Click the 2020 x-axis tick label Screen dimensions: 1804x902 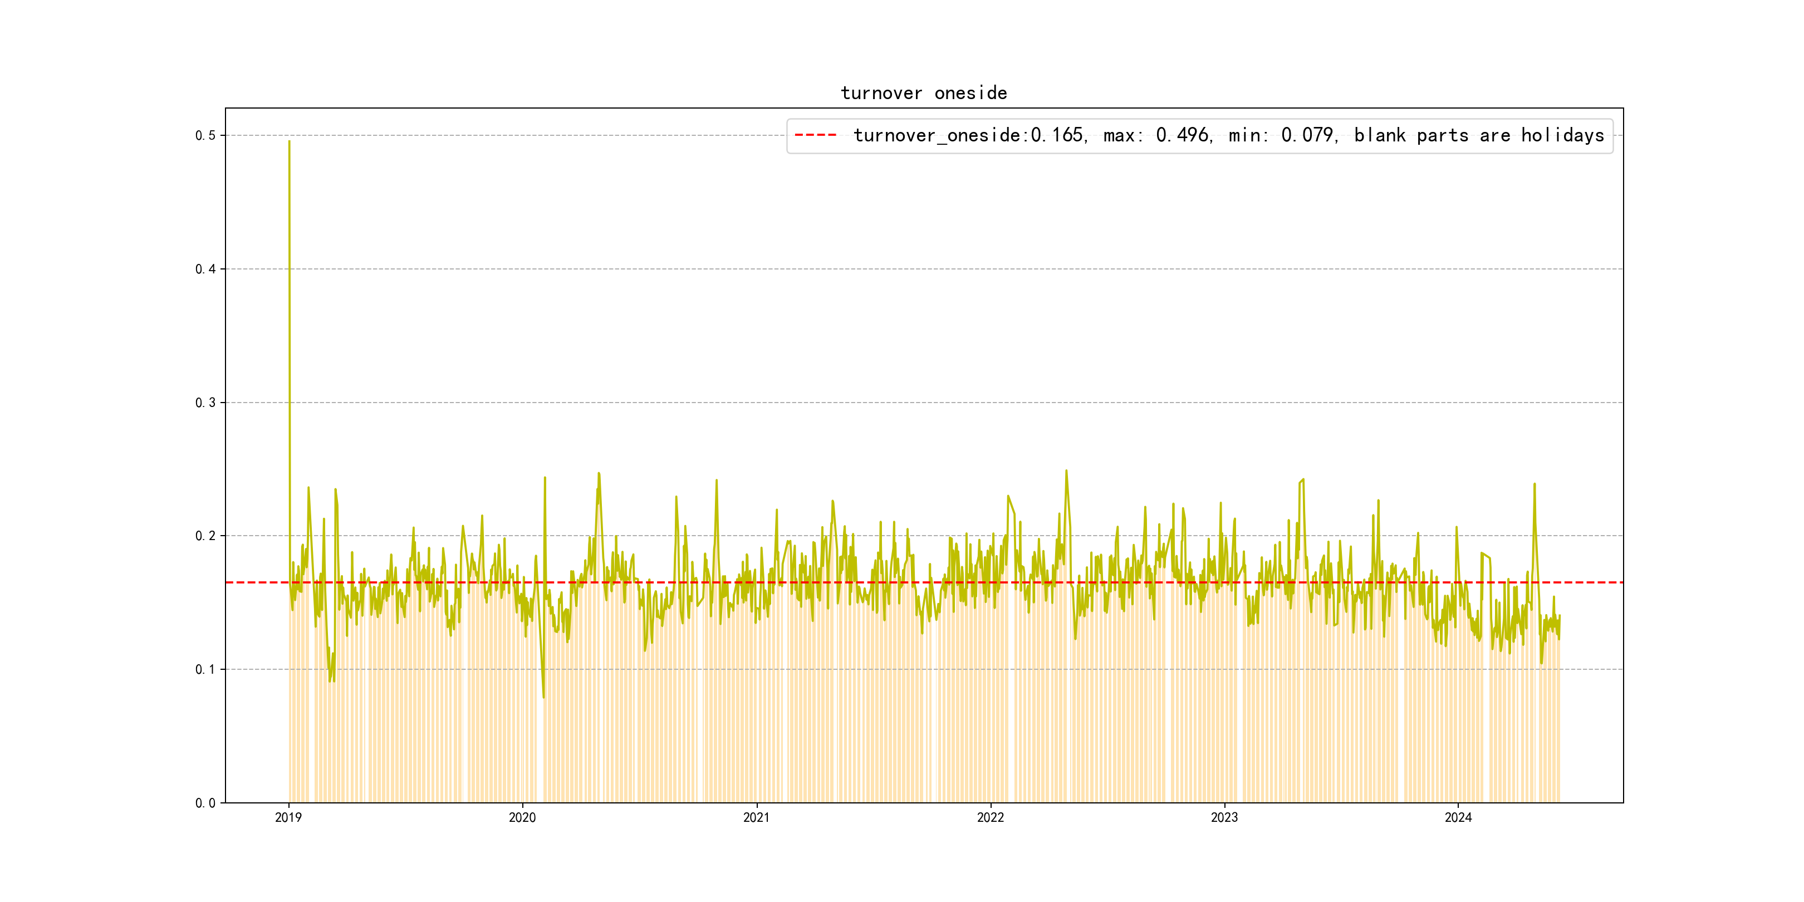click(522, 818)
